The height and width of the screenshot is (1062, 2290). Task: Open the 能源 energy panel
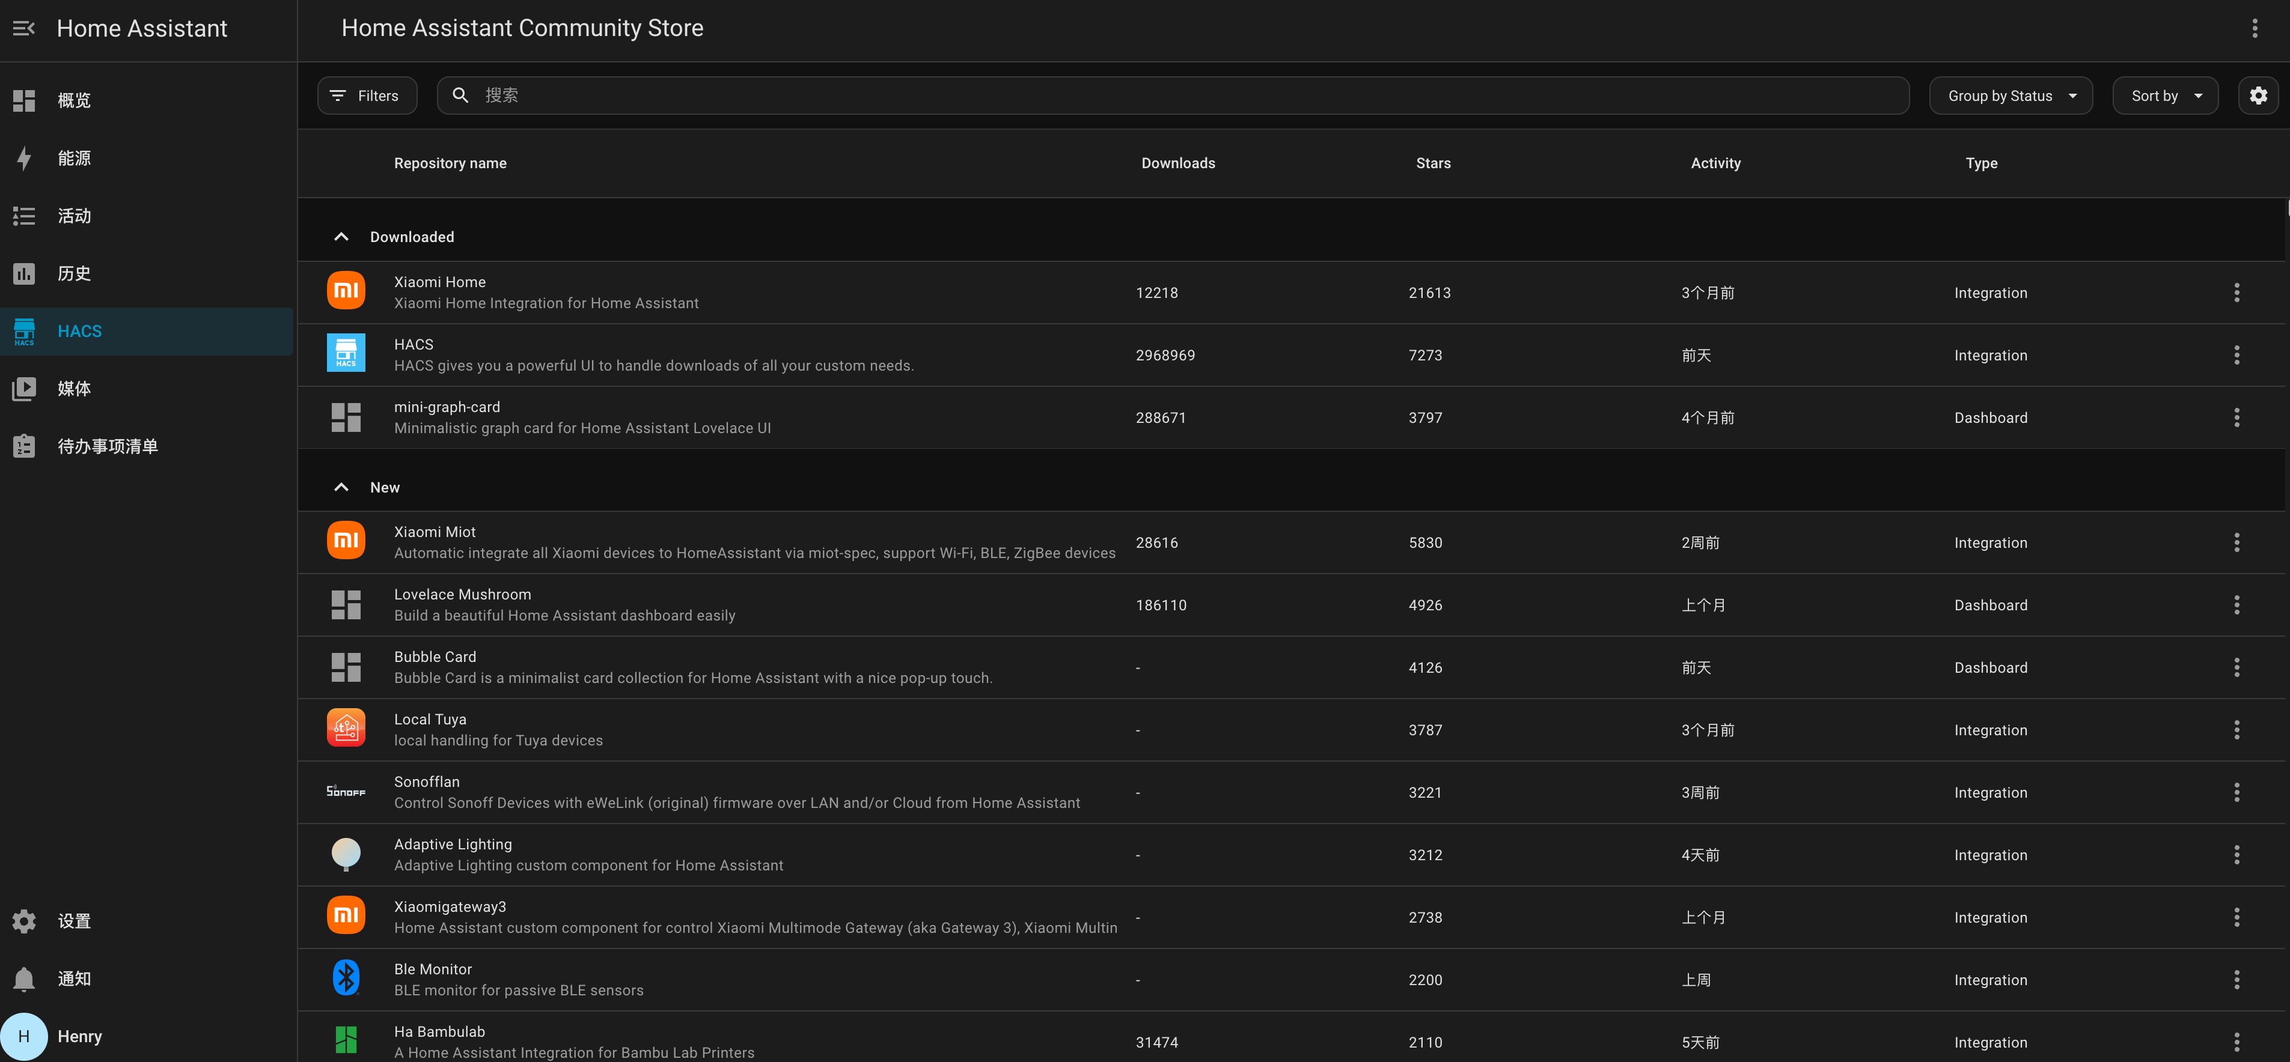click(75, 158)
